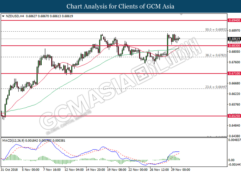The width and height of the screenshot is (241, 172).
Task: Click the 0.68970 price axis value
Action: tap(234, 31)
